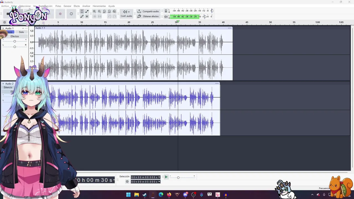
Task: Open Steam from the taskbar
Action: 145,195
